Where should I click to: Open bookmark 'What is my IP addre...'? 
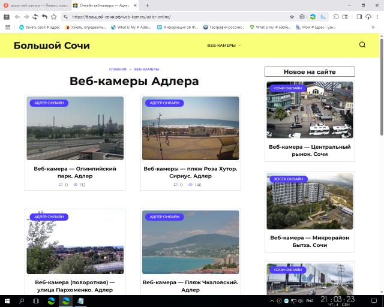(270, 27)
